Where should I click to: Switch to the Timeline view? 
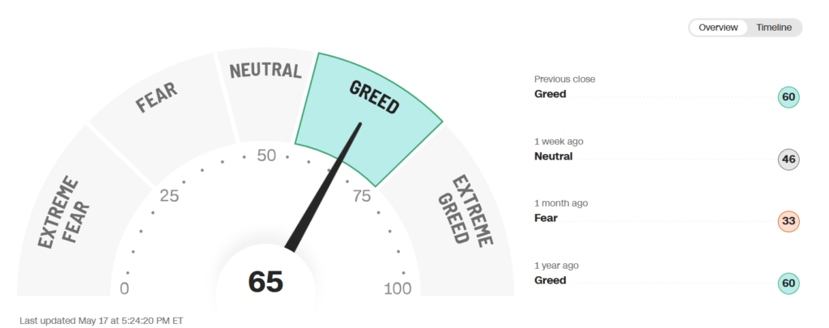tap(773, 28)
